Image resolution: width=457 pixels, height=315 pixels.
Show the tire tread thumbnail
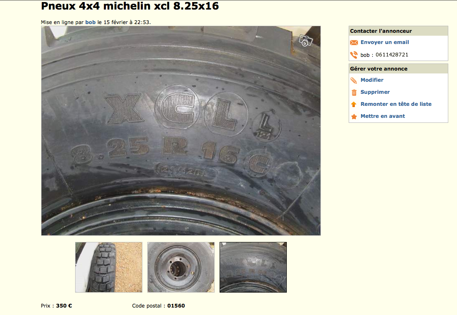[109, 267]
